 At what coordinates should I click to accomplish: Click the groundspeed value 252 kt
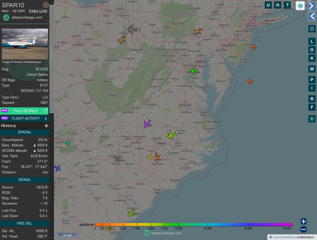point(43,140)
